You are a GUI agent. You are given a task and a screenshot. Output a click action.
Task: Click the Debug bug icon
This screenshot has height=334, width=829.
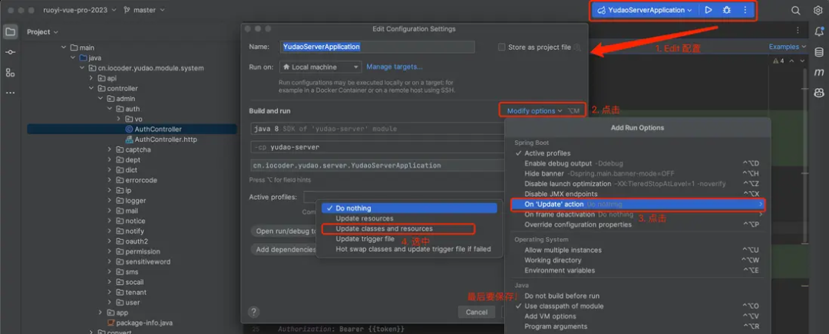tap(726, 10)
